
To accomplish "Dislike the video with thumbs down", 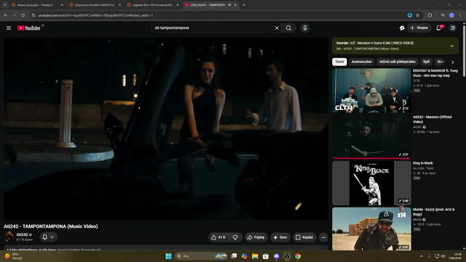I will [x=236, y=237].
